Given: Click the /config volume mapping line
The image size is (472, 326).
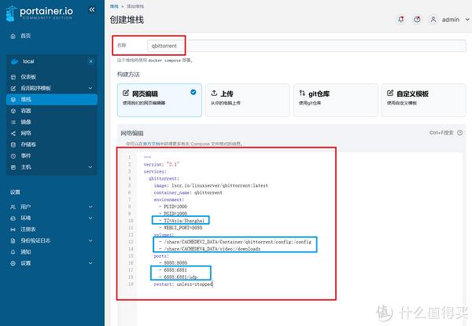Looking at the screenshot, I should [x=235, y=242].
